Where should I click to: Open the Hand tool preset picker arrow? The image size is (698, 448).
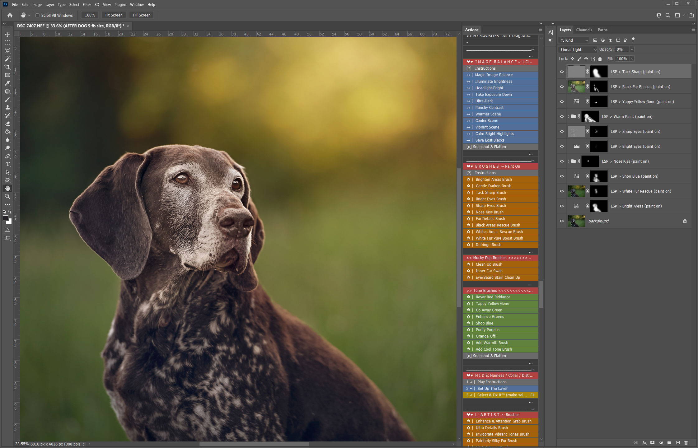(29, 15)
